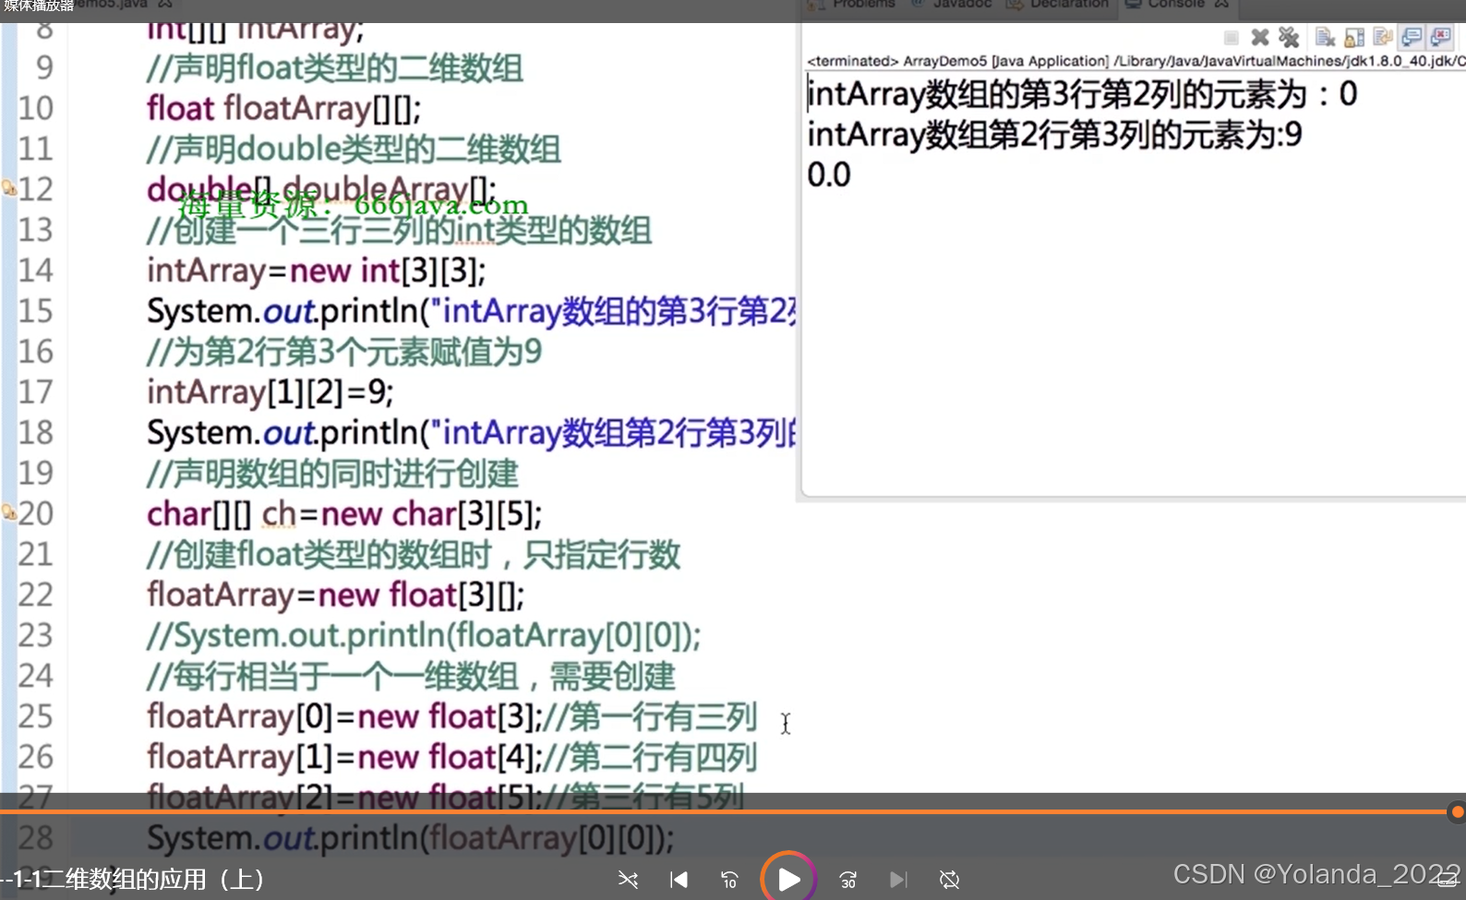Jump to the next video track

tap(898, 880)
